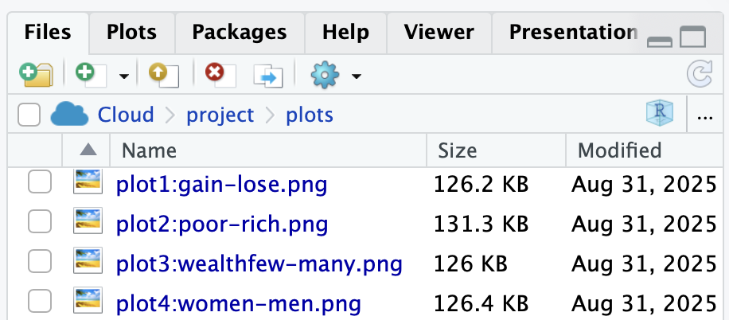The width and height of the screenshot is (729, 320).
Task: Maximize the Files pane
Action: tap(692, 37)
